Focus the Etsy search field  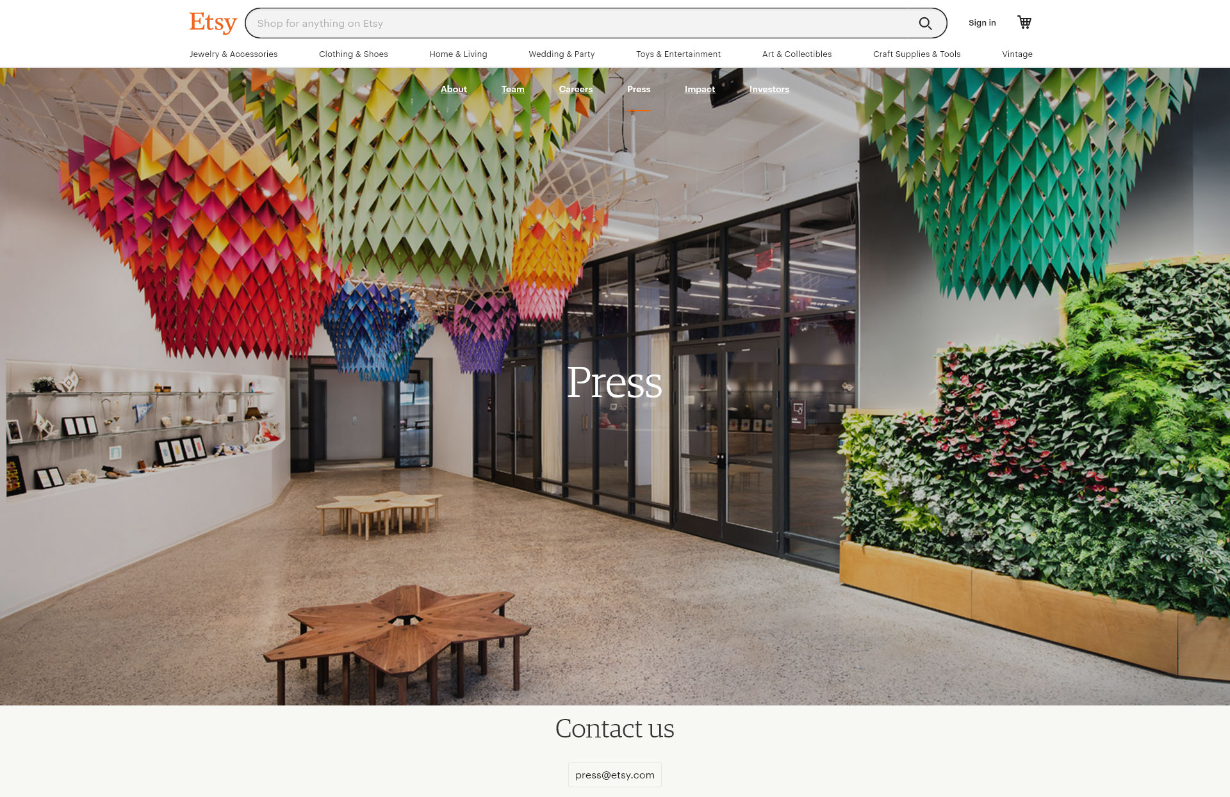(x=577, y=24)
